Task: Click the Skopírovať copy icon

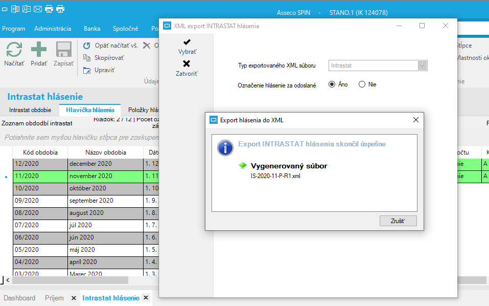Action: point(87,58)
